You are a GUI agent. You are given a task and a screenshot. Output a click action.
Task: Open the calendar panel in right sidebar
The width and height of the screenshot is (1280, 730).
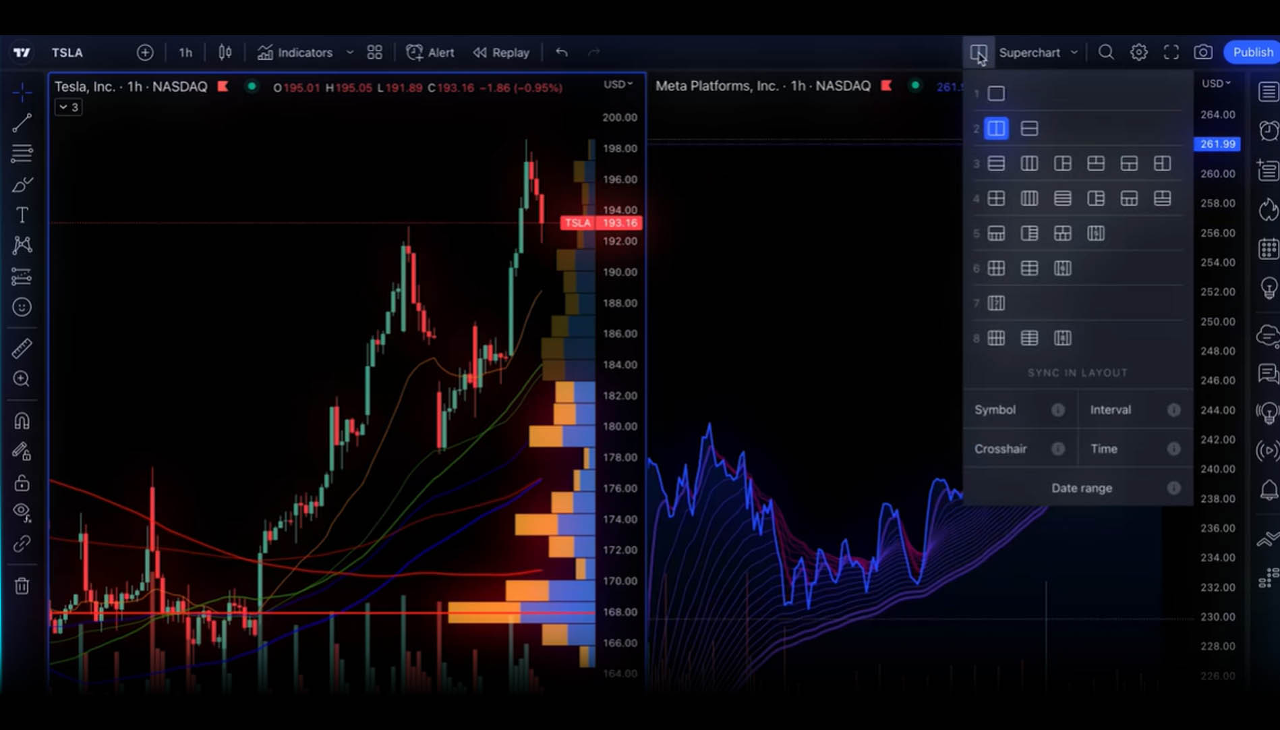(1268, 249)
